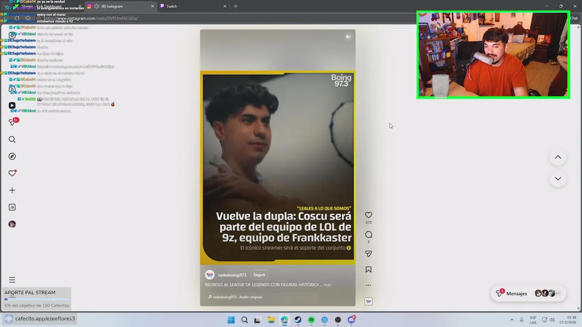Play the Coscu 9z reel video

(277, 168)
